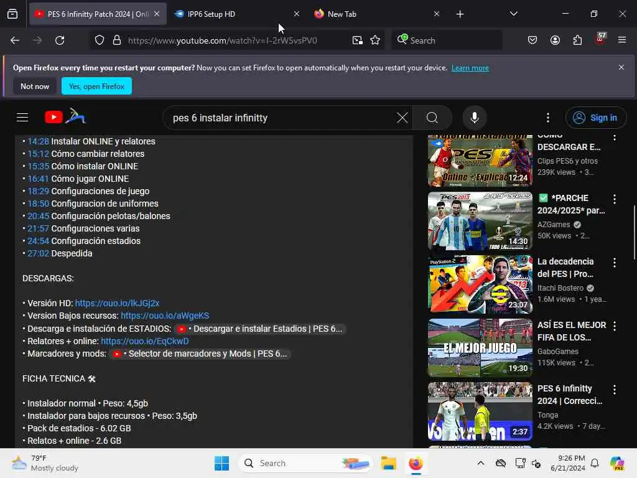Open options for PARCHE 2024/2025 video

pyautogui.click(x=615, y=199)
